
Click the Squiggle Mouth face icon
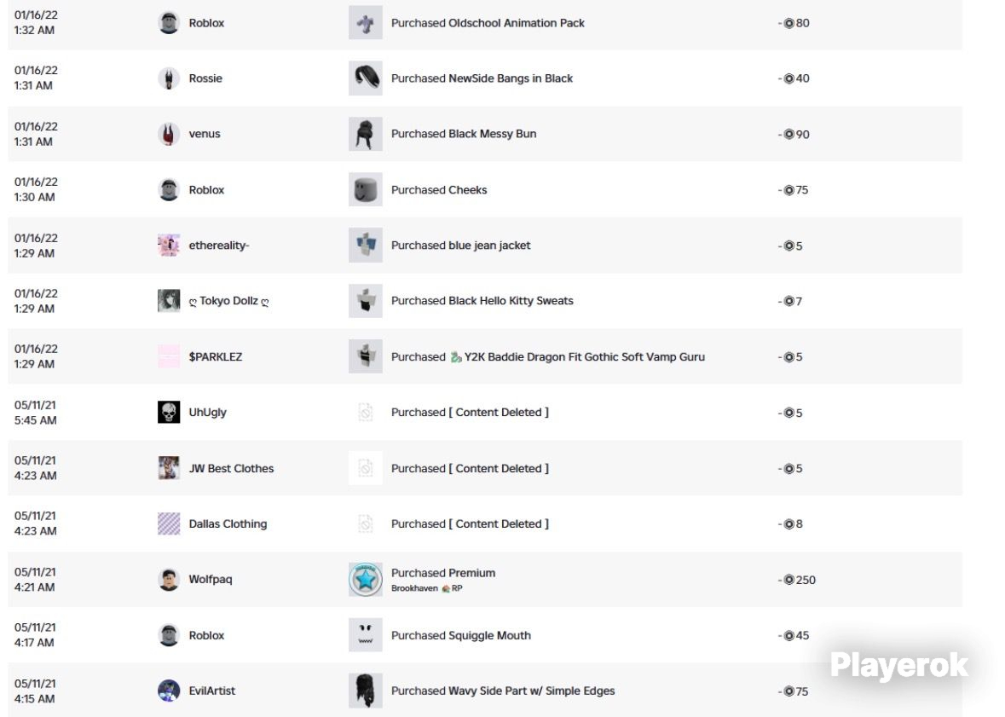366,635
